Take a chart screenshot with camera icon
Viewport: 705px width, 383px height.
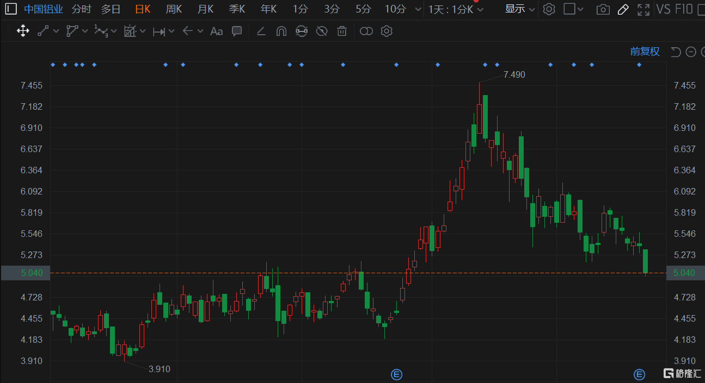603,9
